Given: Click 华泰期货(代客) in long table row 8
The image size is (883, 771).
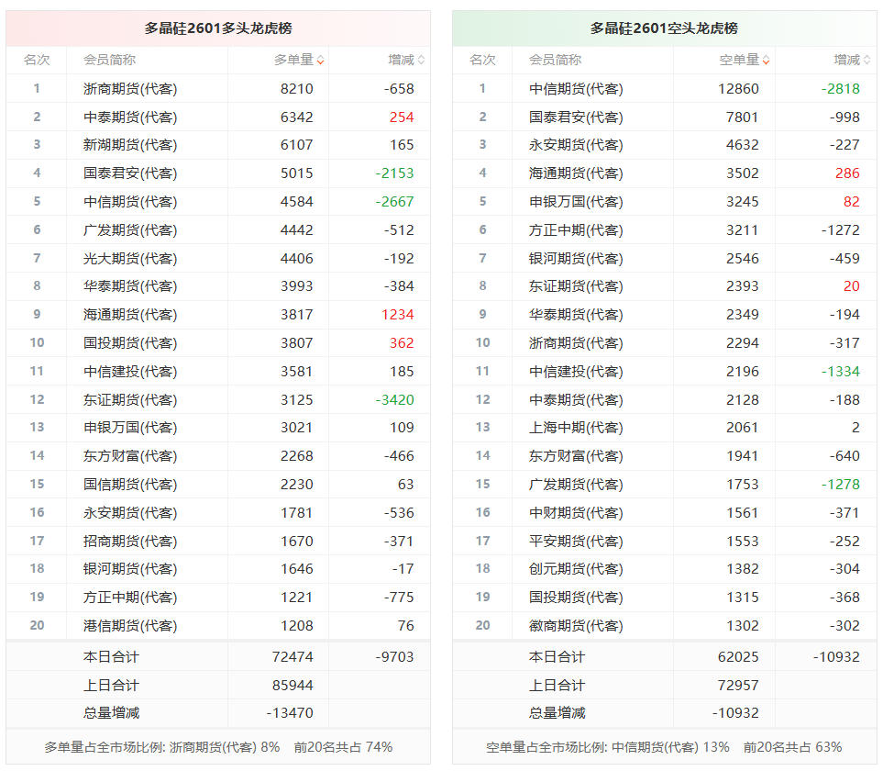Looking at the screenshot, I should pyautogui.click(x=130, y=286).
